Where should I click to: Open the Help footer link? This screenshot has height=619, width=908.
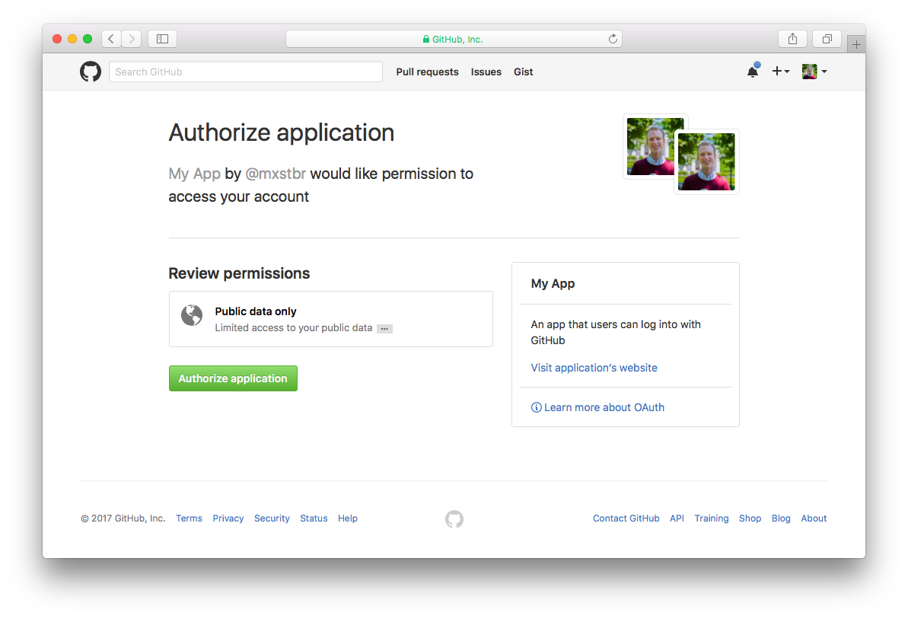click(x=348, y=518)
